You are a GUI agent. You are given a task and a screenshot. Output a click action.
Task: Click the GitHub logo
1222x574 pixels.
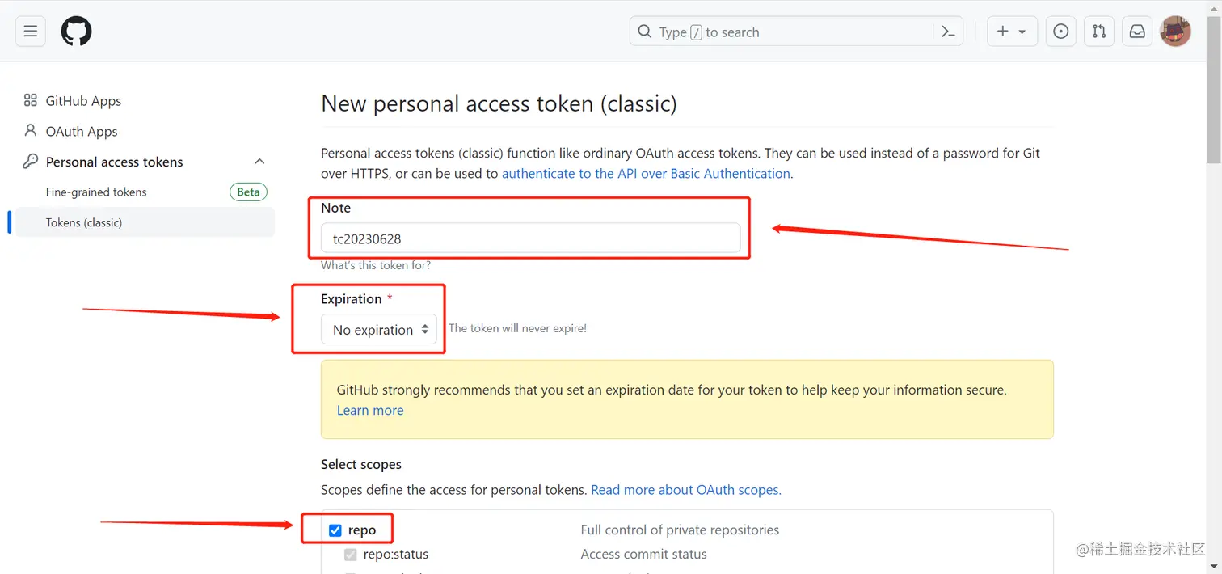pyautogui.click(x=77, y=32)
